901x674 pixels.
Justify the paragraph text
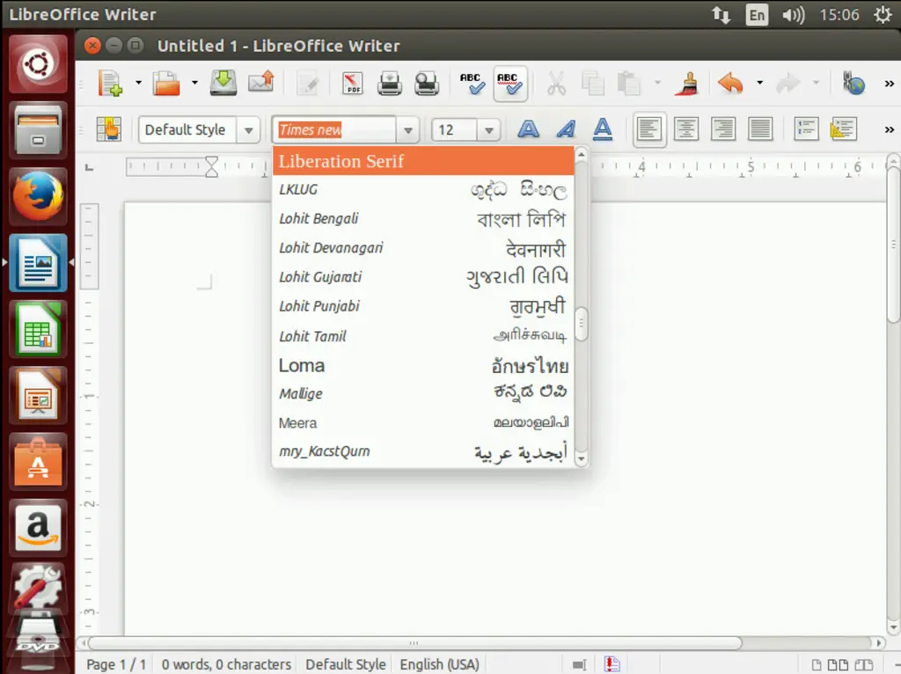[760, 129]
